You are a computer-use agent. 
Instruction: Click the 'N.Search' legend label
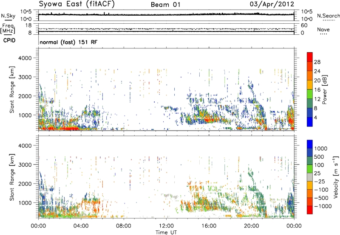click(328, 16)
